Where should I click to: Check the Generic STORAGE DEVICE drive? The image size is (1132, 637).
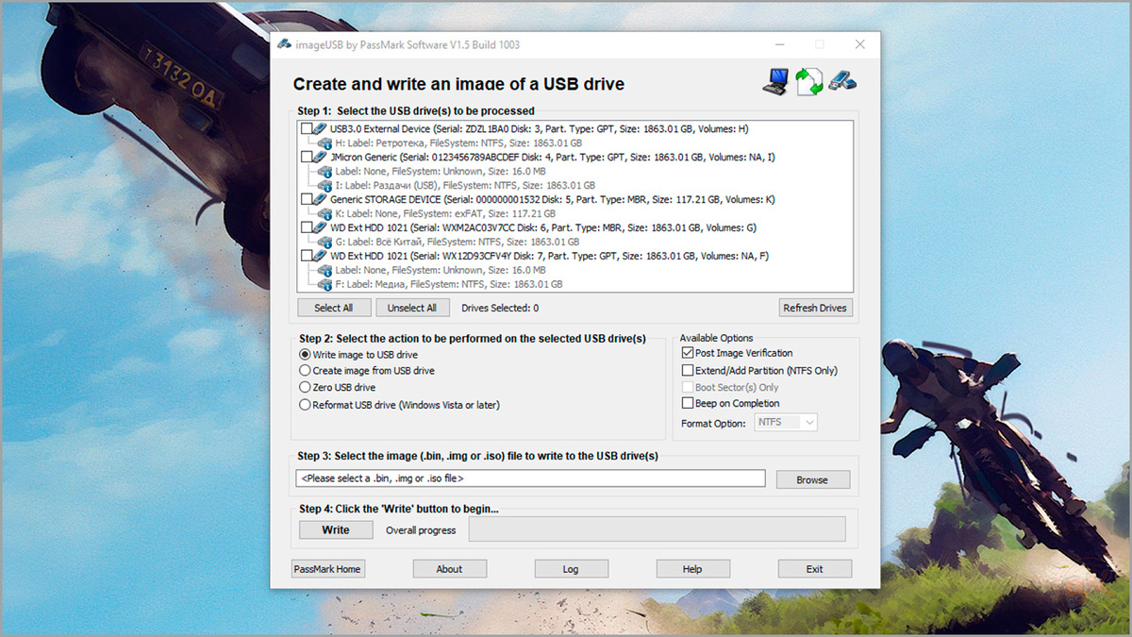307,199
